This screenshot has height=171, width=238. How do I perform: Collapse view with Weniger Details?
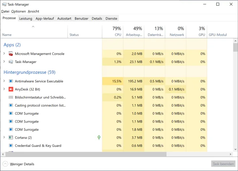click(22, 164)
